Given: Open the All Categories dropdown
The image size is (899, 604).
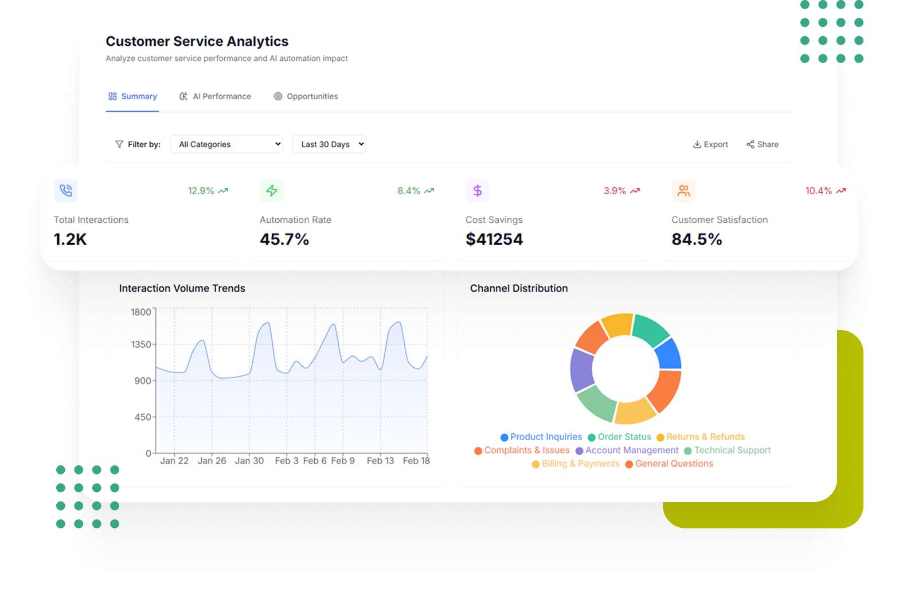Looking at the screenshot, I should 226,144.
